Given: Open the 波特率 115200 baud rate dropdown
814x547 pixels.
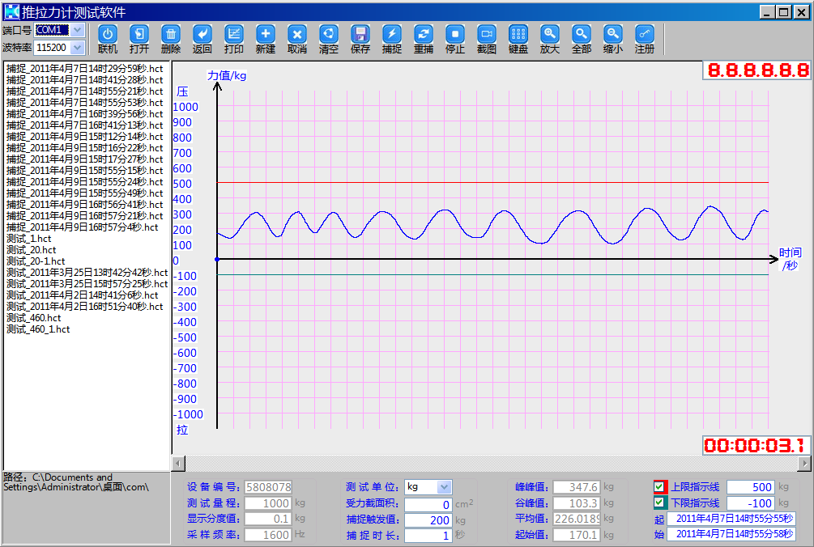Looking at the screenshot, I should [77, 48].
